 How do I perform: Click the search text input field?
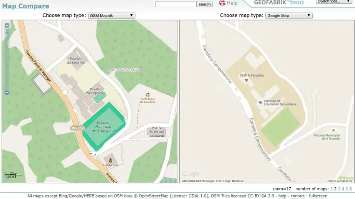click(x=176, y=4)
